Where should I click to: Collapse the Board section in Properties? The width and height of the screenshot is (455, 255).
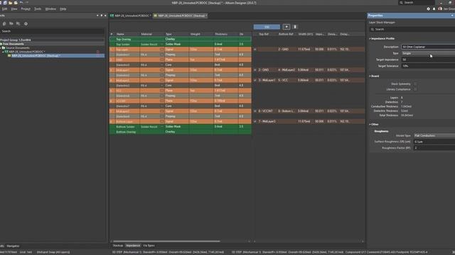tap(370, 76)
